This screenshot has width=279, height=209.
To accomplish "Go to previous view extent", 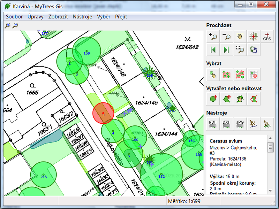I will click(x=213, y=50).
